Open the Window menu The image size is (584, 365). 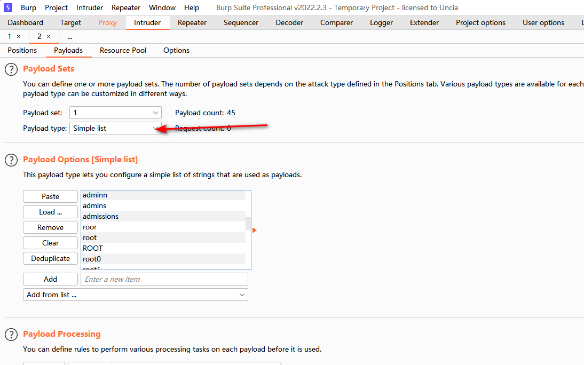pos(162,7)
